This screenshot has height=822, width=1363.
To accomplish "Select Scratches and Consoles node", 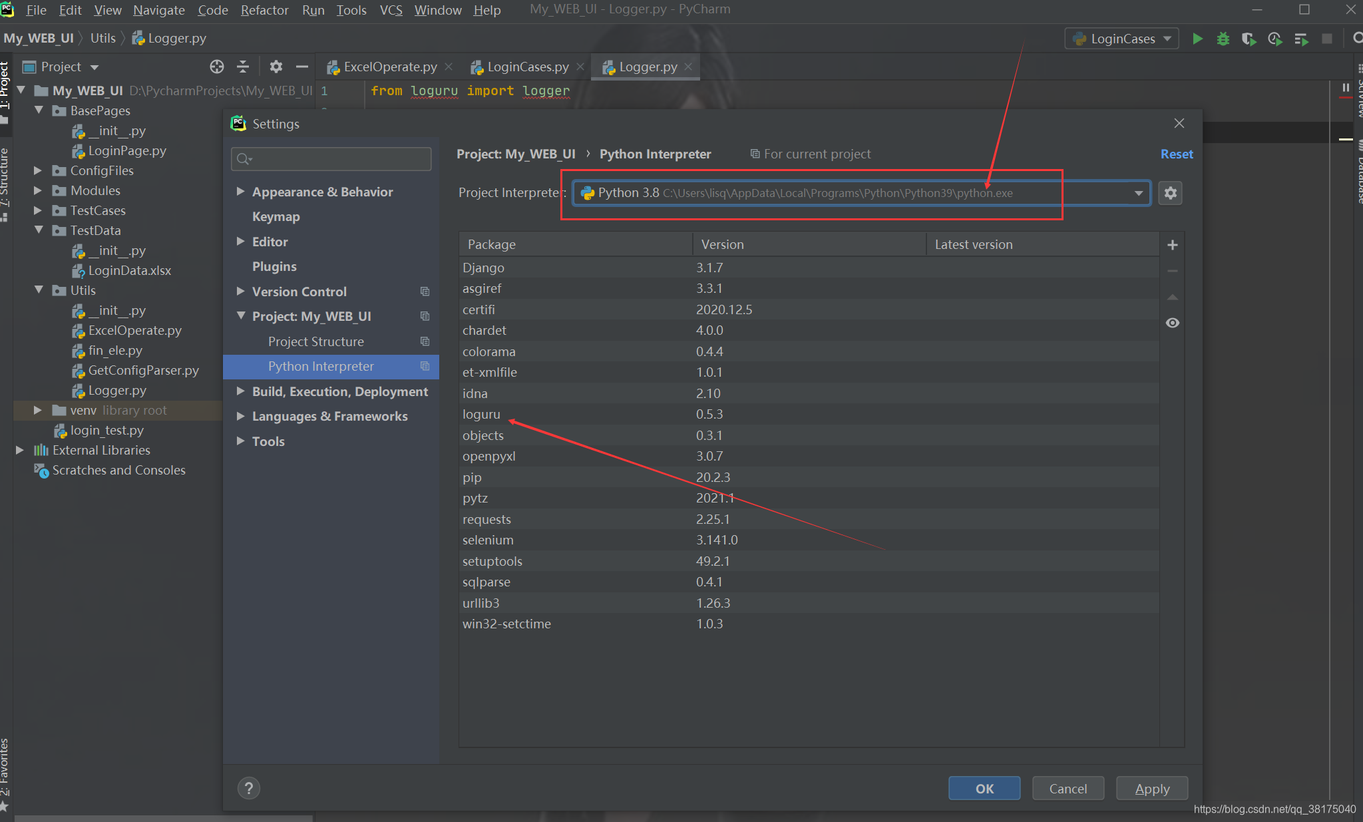I will point(119,470).
